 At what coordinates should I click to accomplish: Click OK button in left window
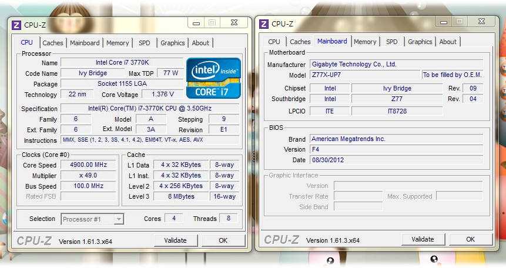click(223, 240)
